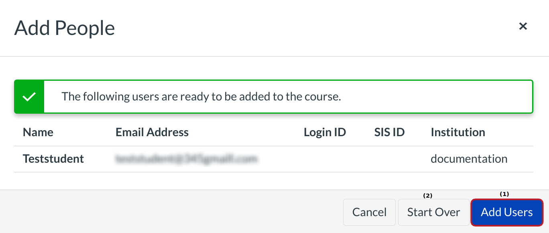
Task: Click the Institution column header
Action: tap(458, 132)
